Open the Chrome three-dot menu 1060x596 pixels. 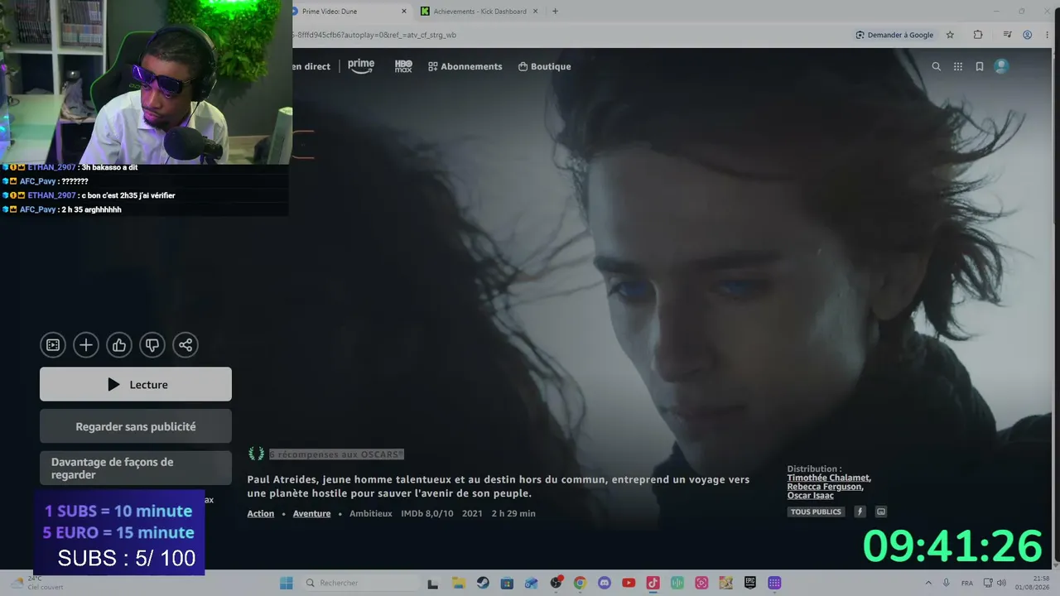1048,35
